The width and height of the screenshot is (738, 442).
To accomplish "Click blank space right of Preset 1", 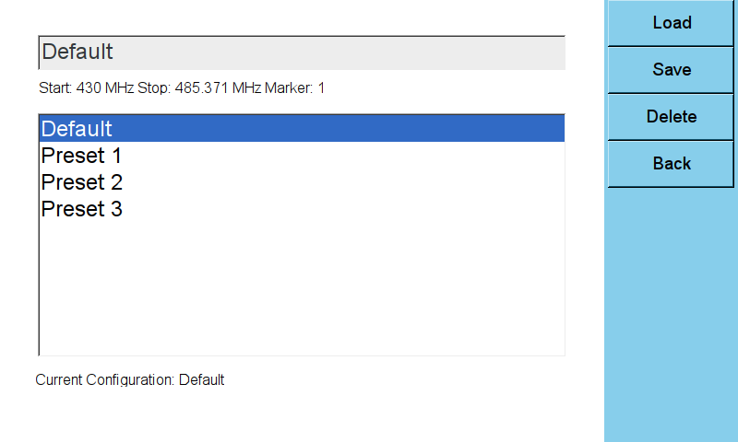I will tap(343, 156).
